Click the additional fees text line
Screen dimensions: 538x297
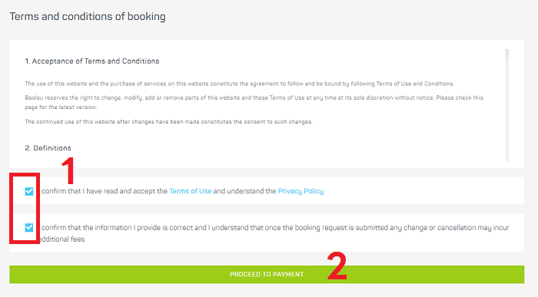(x=61, y=239)
